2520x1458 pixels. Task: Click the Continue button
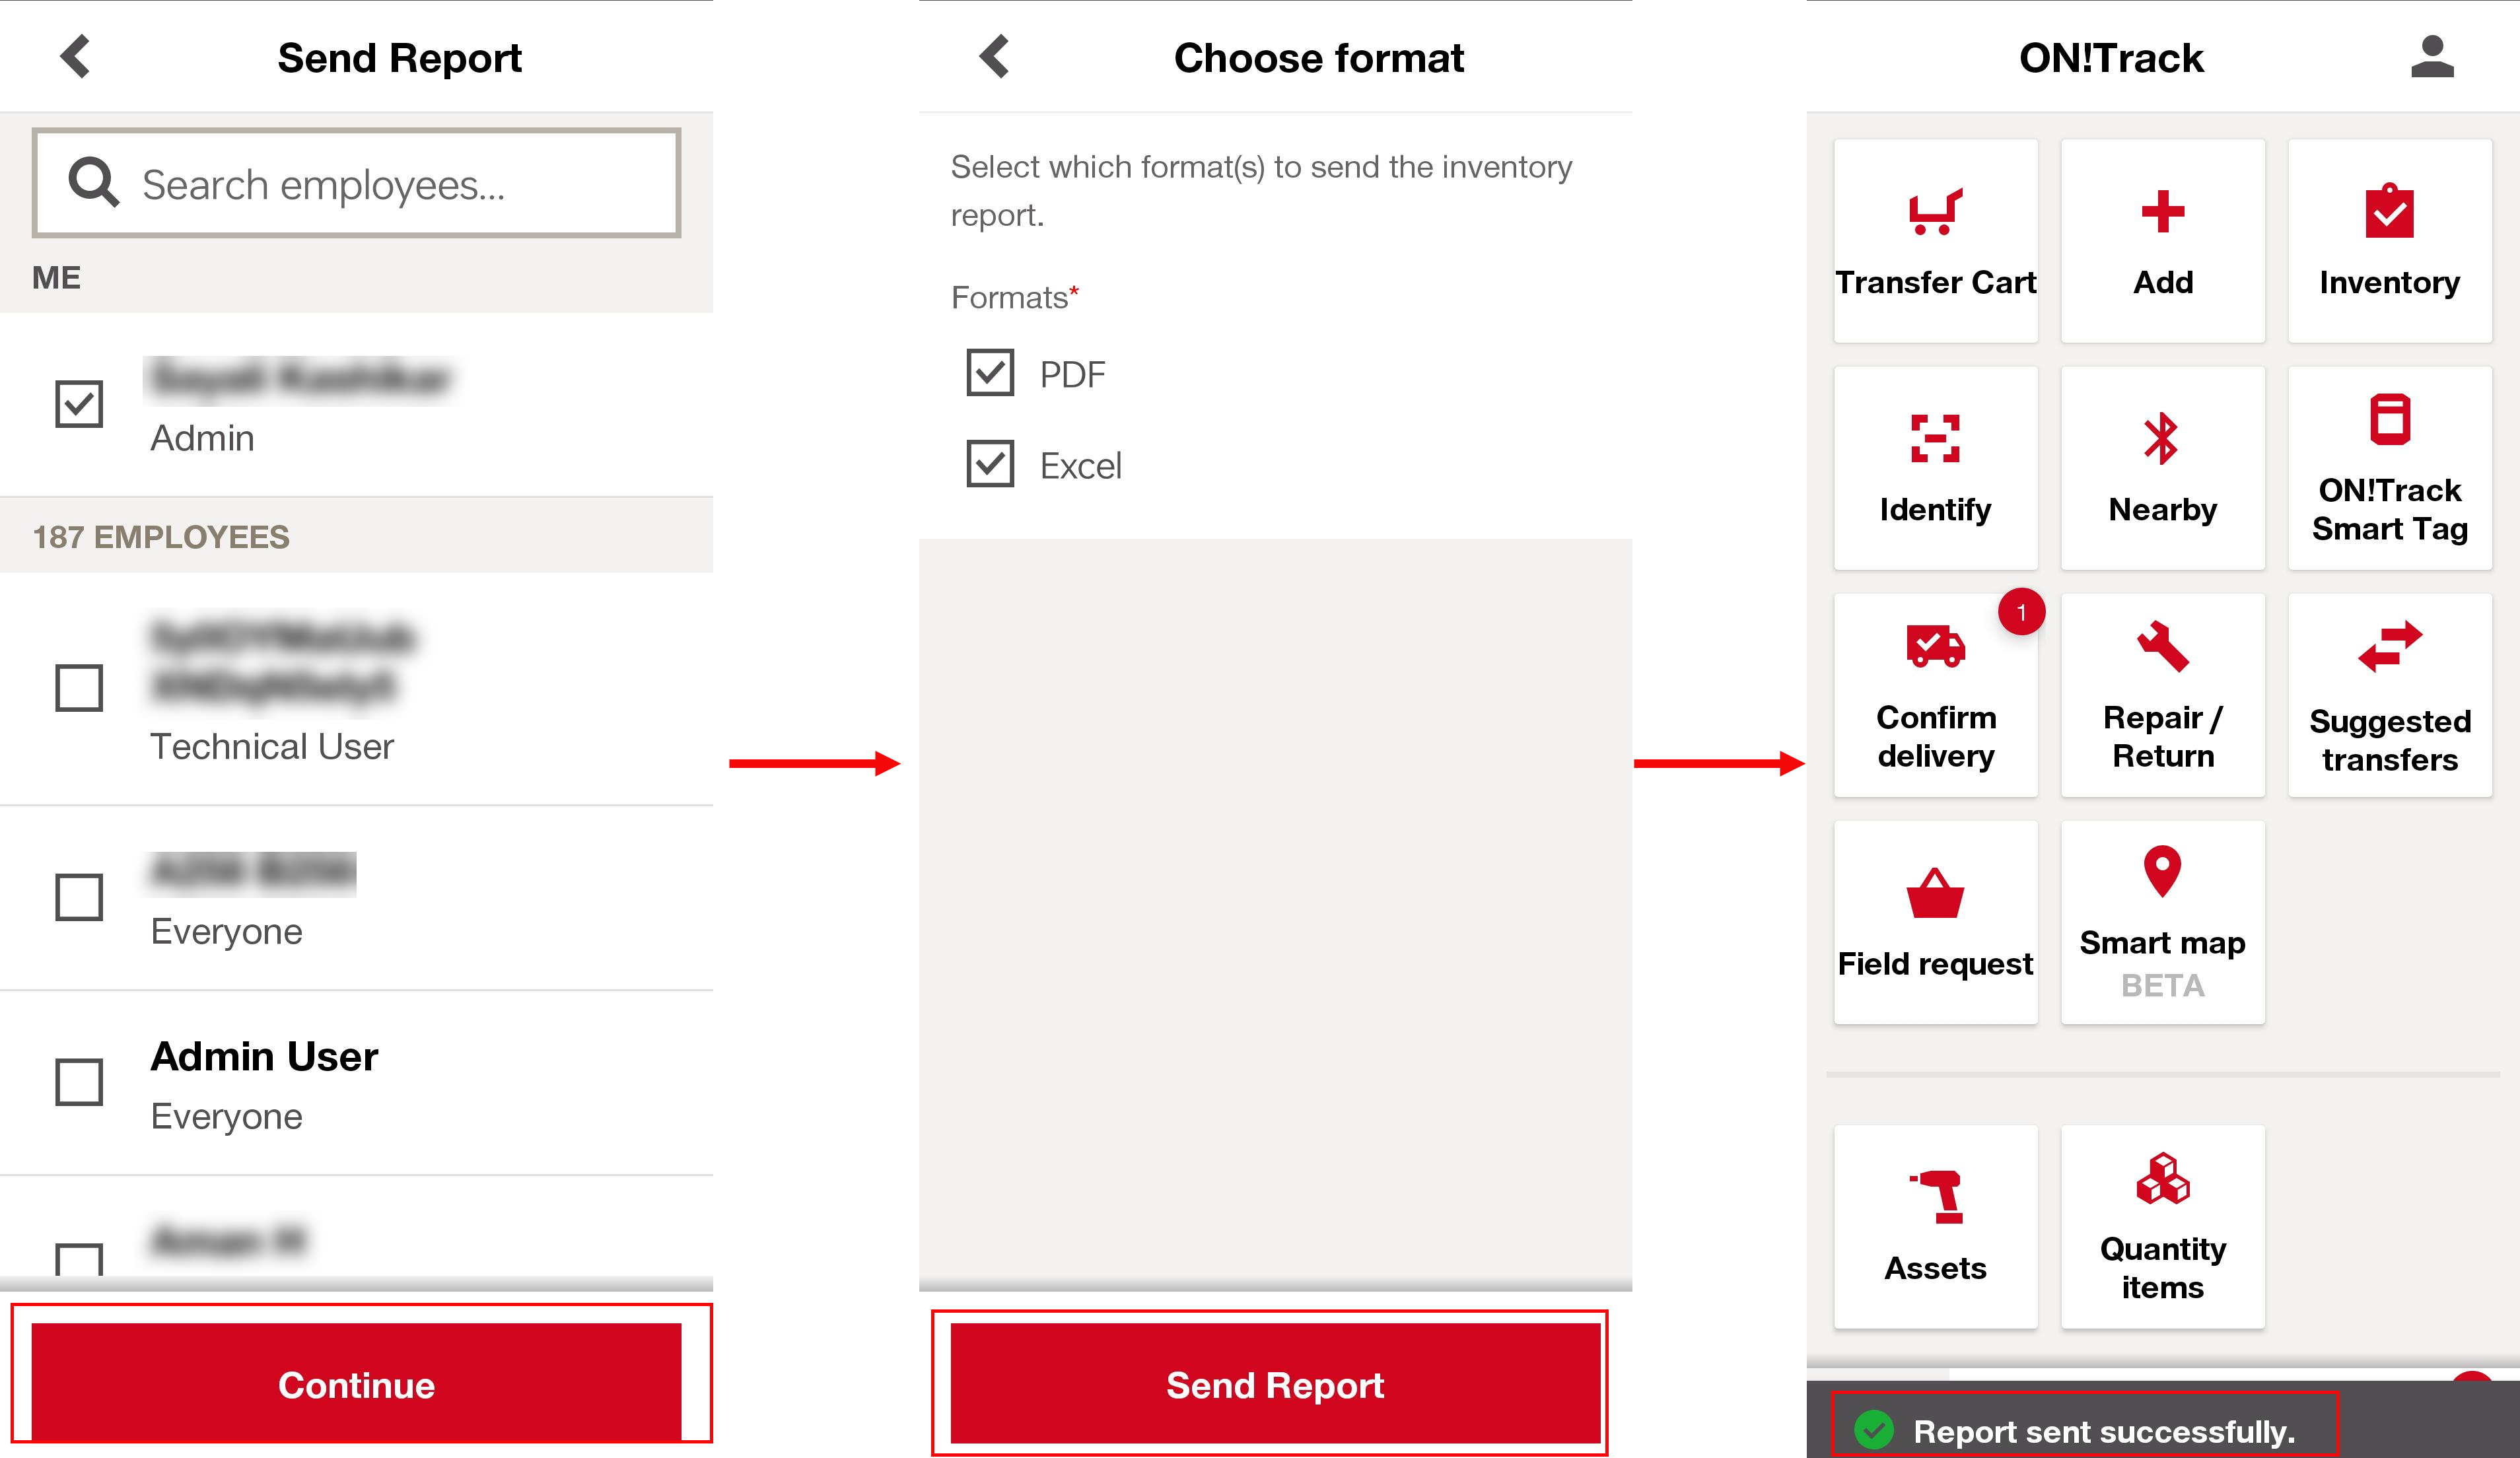click(x=356, y=1384)
